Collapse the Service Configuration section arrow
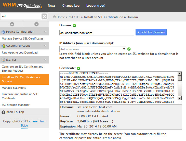This screenshot has width=186, height=141. click(45, 32)
